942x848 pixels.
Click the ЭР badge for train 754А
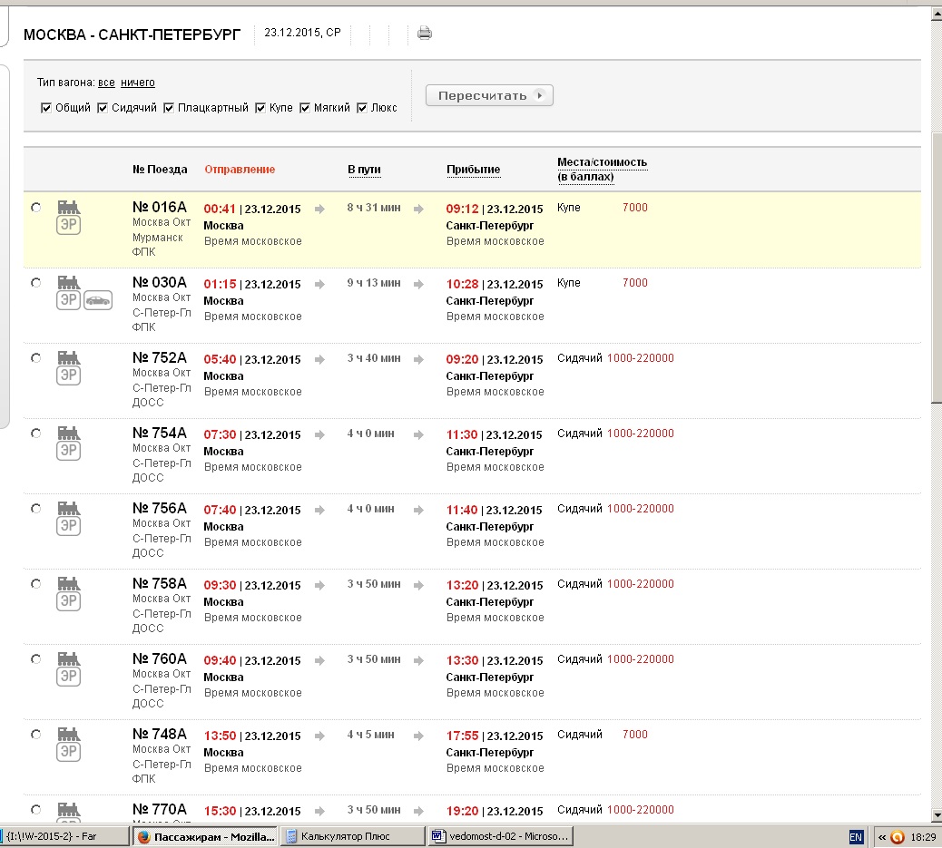pos(68,451)
